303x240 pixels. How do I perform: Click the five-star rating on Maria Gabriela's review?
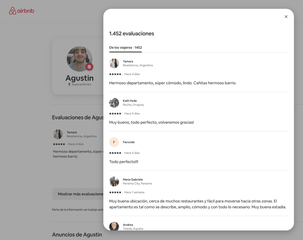(x=115, y=192)
